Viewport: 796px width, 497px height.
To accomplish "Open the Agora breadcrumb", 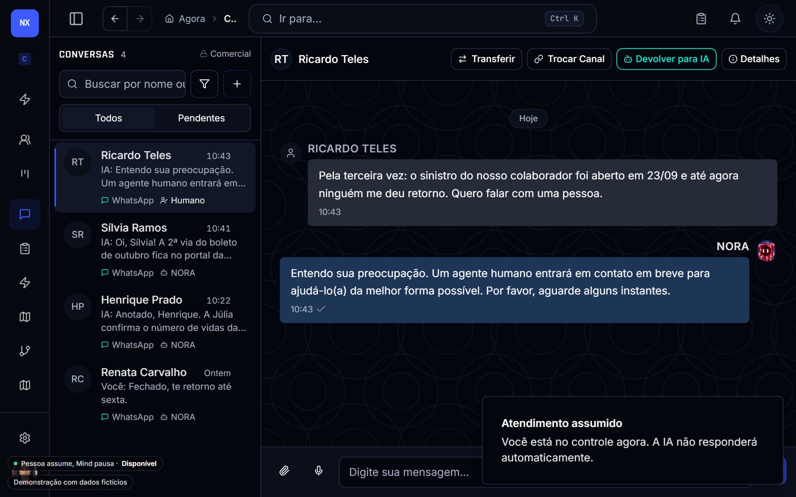I will (185, 19).
